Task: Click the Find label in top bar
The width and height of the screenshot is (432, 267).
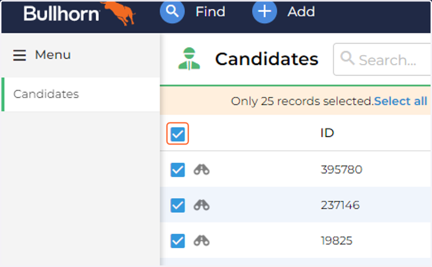Action: 210,12
